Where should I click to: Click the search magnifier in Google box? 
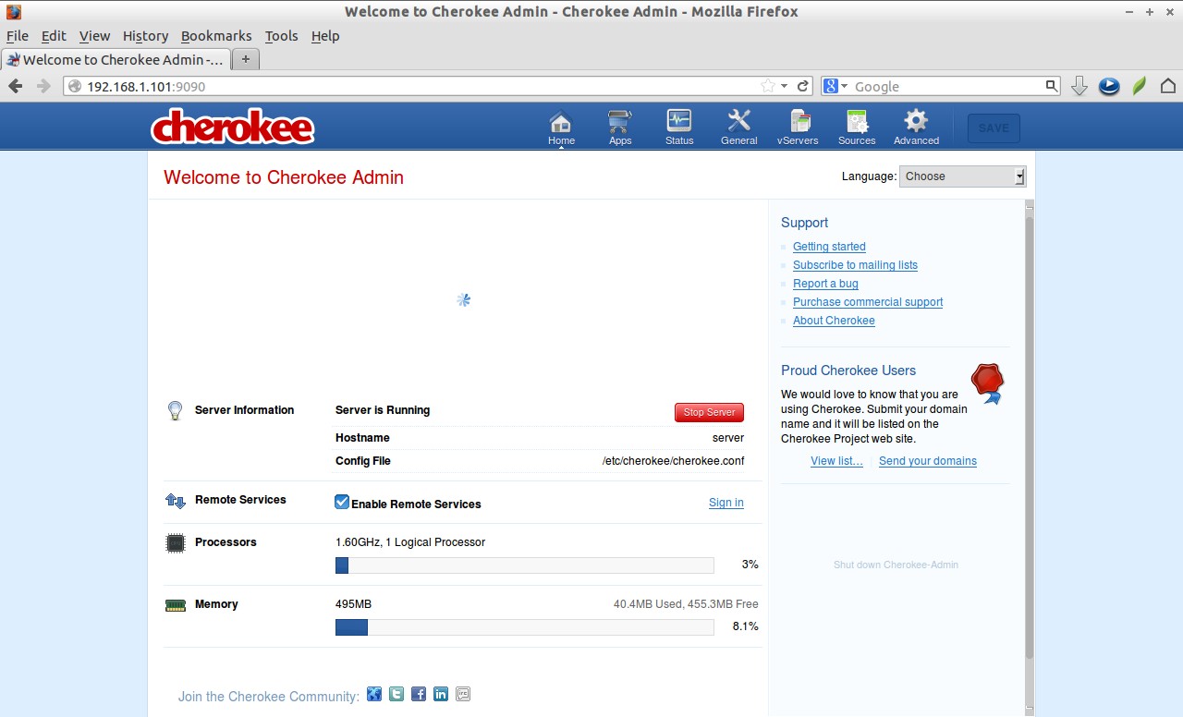pyautogui.click(x=1052, y=86)
